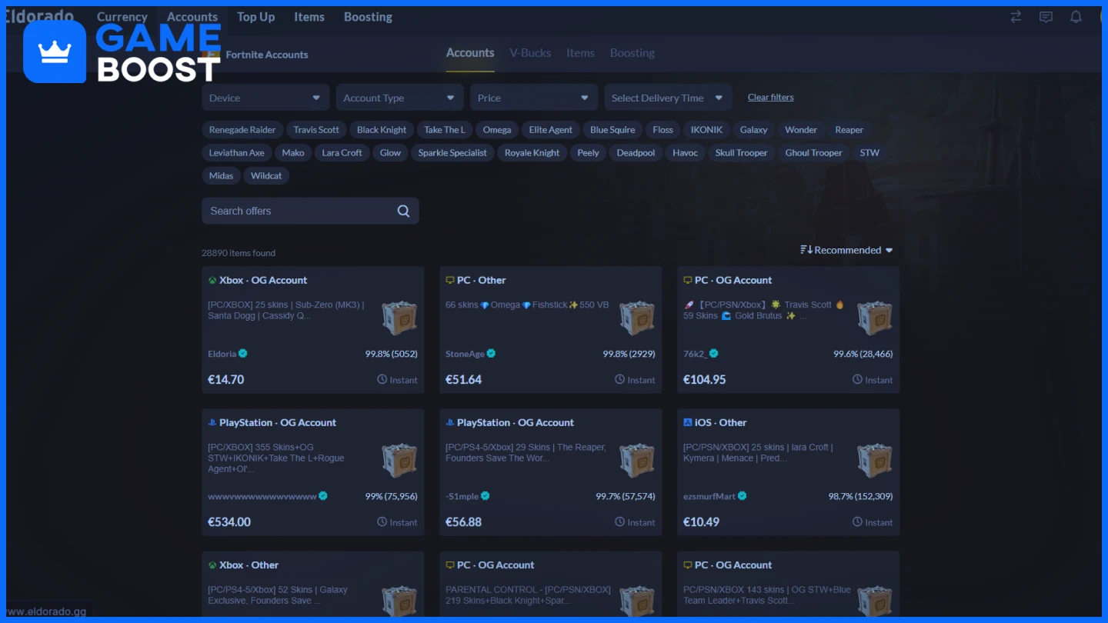Click the Clear filters link

pyautogui.click(x=771, y=97)
